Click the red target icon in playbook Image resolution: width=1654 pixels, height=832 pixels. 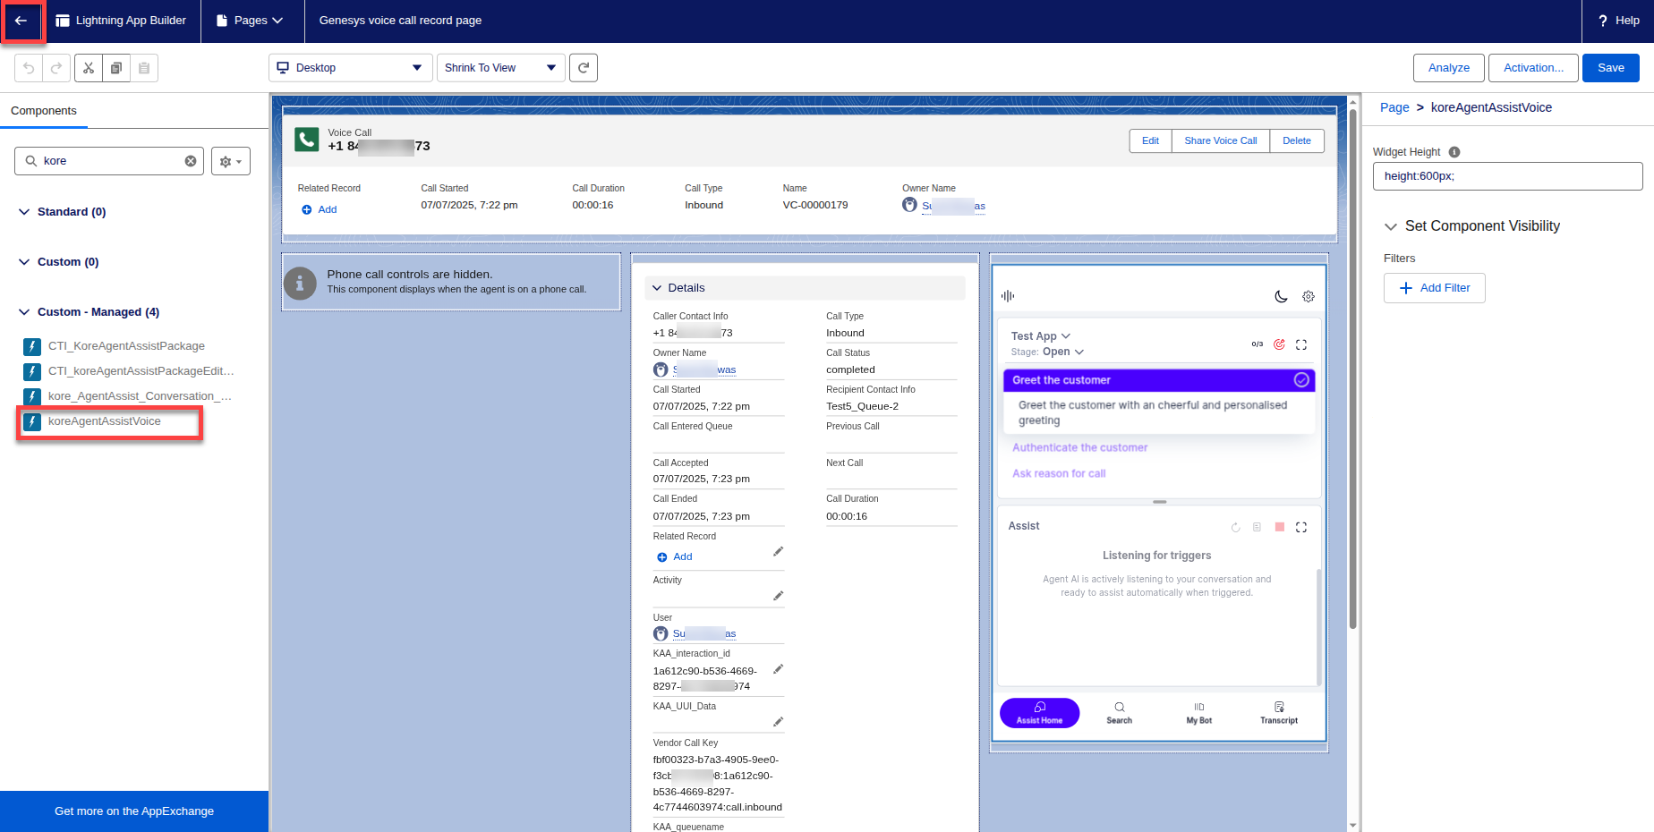pyautogui.click(x=1279, y=344)
